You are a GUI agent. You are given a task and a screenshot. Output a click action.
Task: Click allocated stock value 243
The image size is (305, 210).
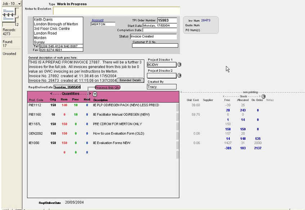[x=243, y=110]
